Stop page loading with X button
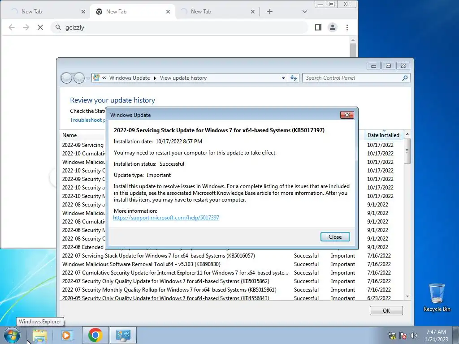The height and width of the screenshot is (344, 459). coord(40,27)
